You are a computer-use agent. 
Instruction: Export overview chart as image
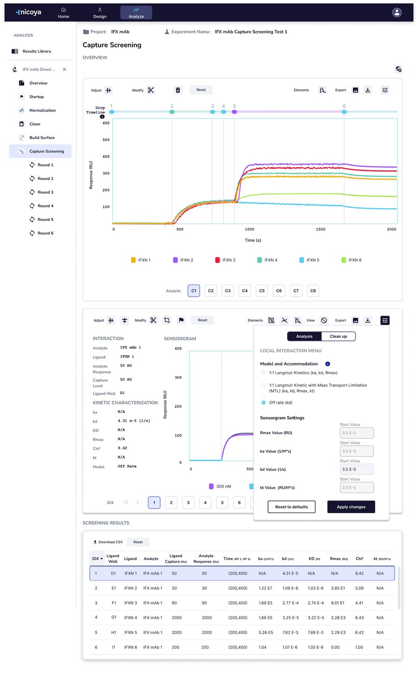coord(355,90)
